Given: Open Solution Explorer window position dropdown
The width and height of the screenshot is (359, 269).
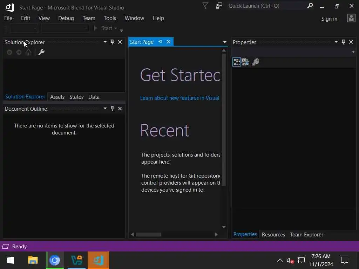Looking at the screenshot, I should [x=105, y=42].
